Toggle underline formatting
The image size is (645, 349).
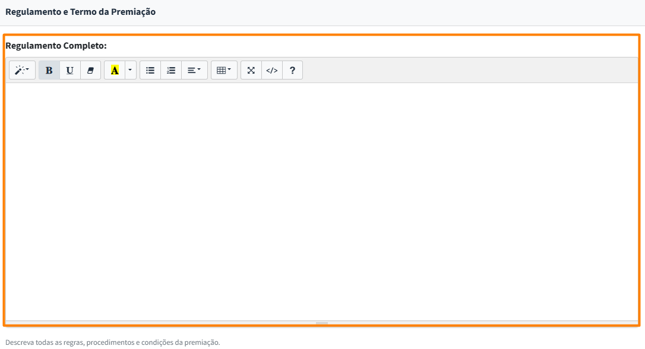pyautogui.click(x=70, y=70)
